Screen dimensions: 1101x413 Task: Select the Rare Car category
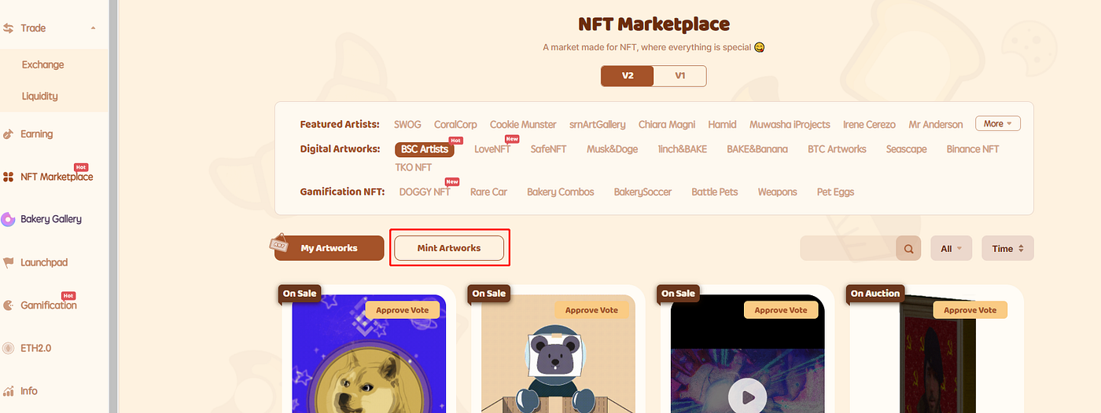488,192
